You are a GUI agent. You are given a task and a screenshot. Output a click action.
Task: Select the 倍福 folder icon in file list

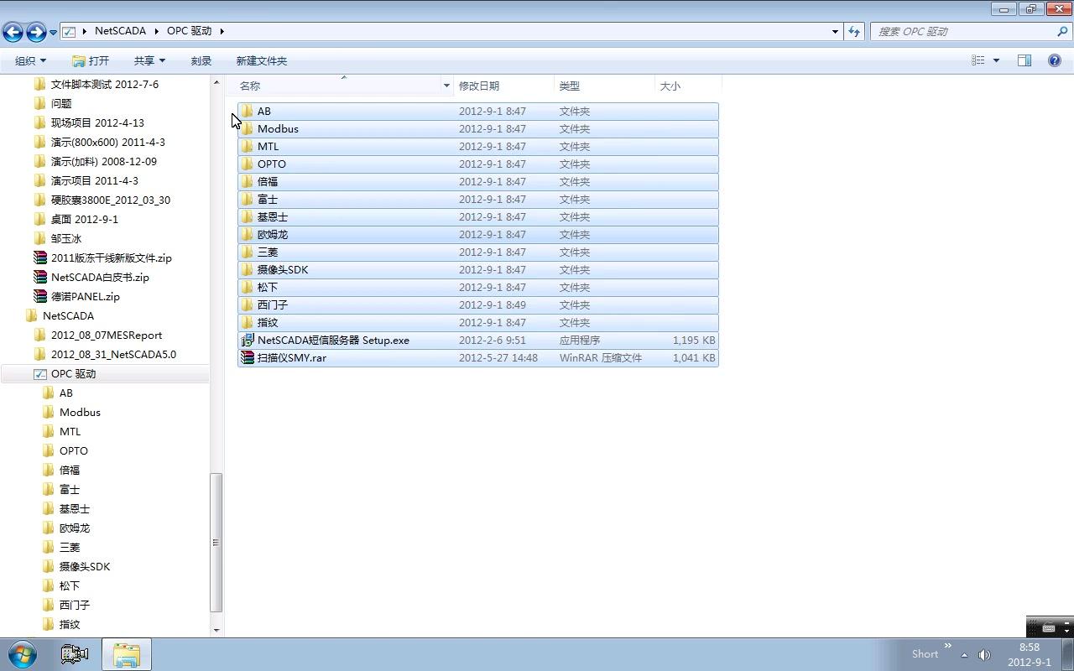[247, 181]
